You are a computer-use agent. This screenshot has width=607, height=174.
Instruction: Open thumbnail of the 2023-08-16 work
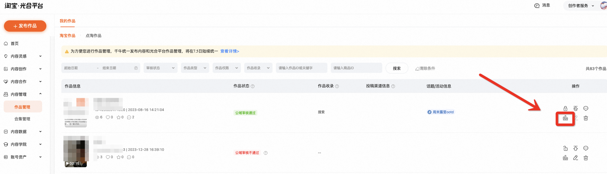click(76, 112)
